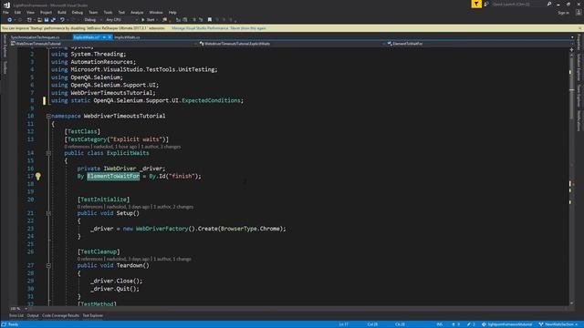Open the Test menu

click(121, 13)
